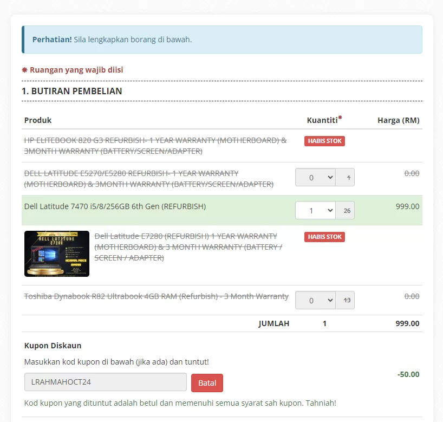Click the stock count box of Dell E5270/E5280
This screenshot has height=422, width=443.
[x=345, y=177]
